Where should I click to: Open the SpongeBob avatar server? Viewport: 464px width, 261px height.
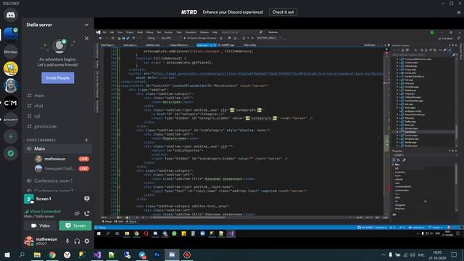(x=11, y=69)
